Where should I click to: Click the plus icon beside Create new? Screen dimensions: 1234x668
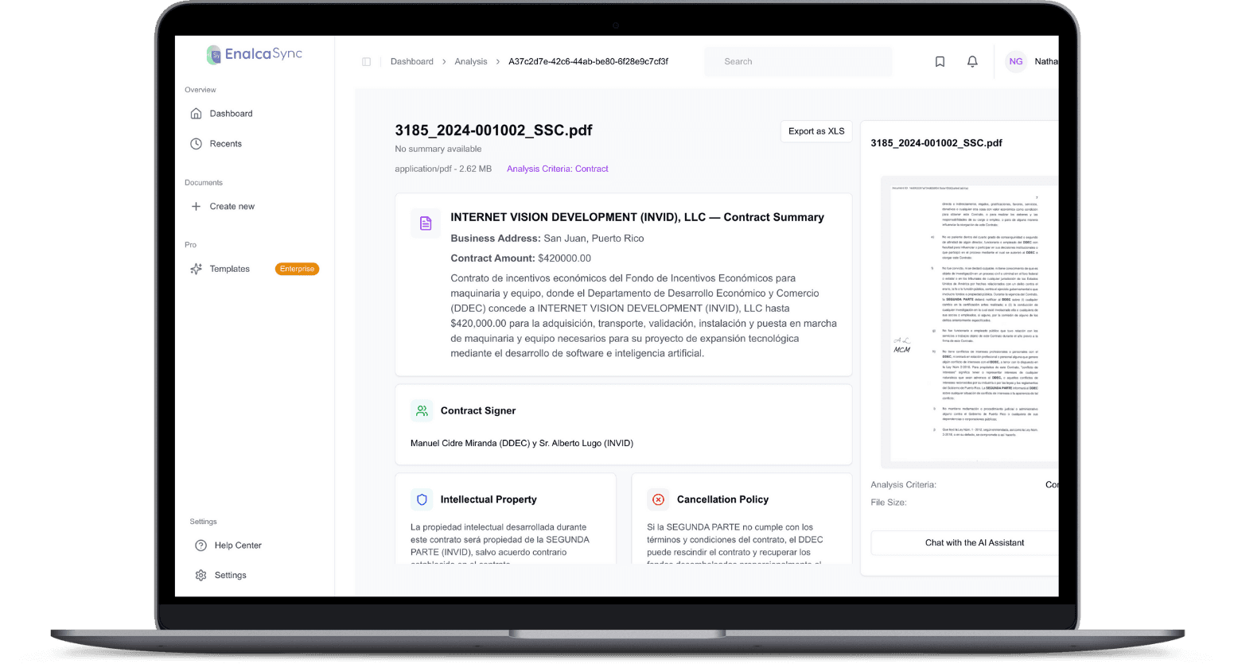point(196,207)
